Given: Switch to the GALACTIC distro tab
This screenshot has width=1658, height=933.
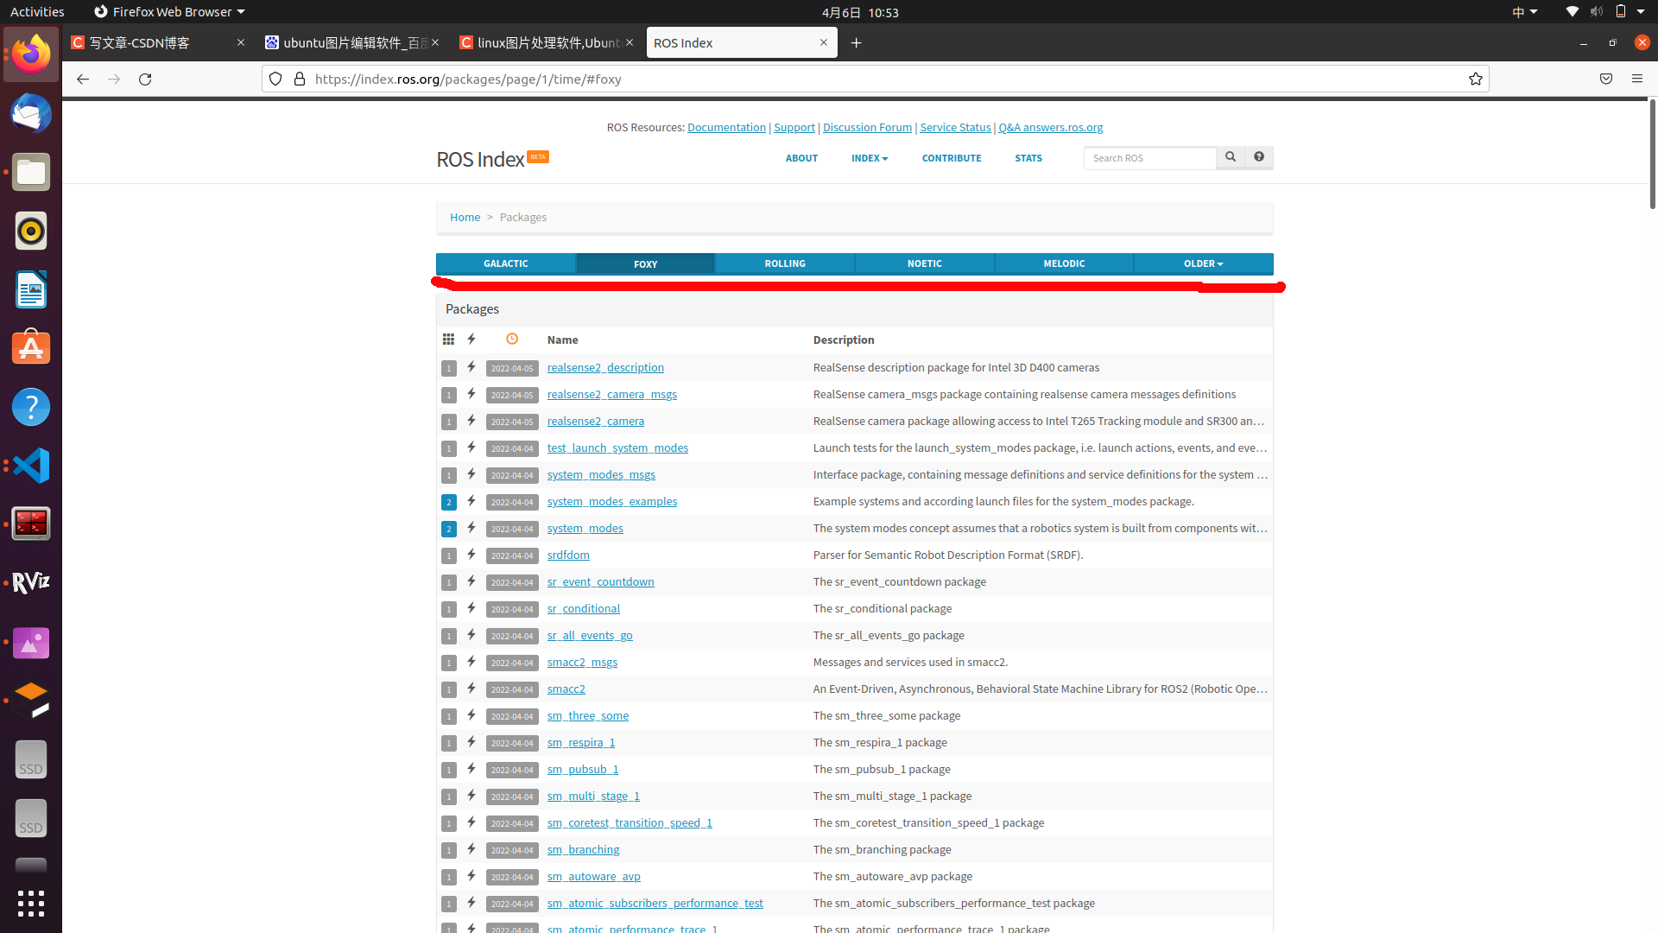Looking at the screenshot, I should click(x=506, y=263).
